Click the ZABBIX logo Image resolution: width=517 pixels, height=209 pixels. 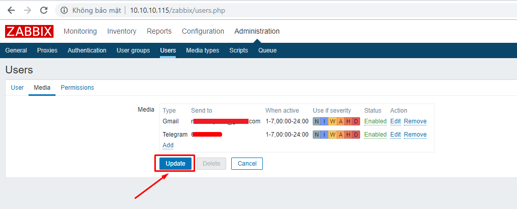coord(29,32)
